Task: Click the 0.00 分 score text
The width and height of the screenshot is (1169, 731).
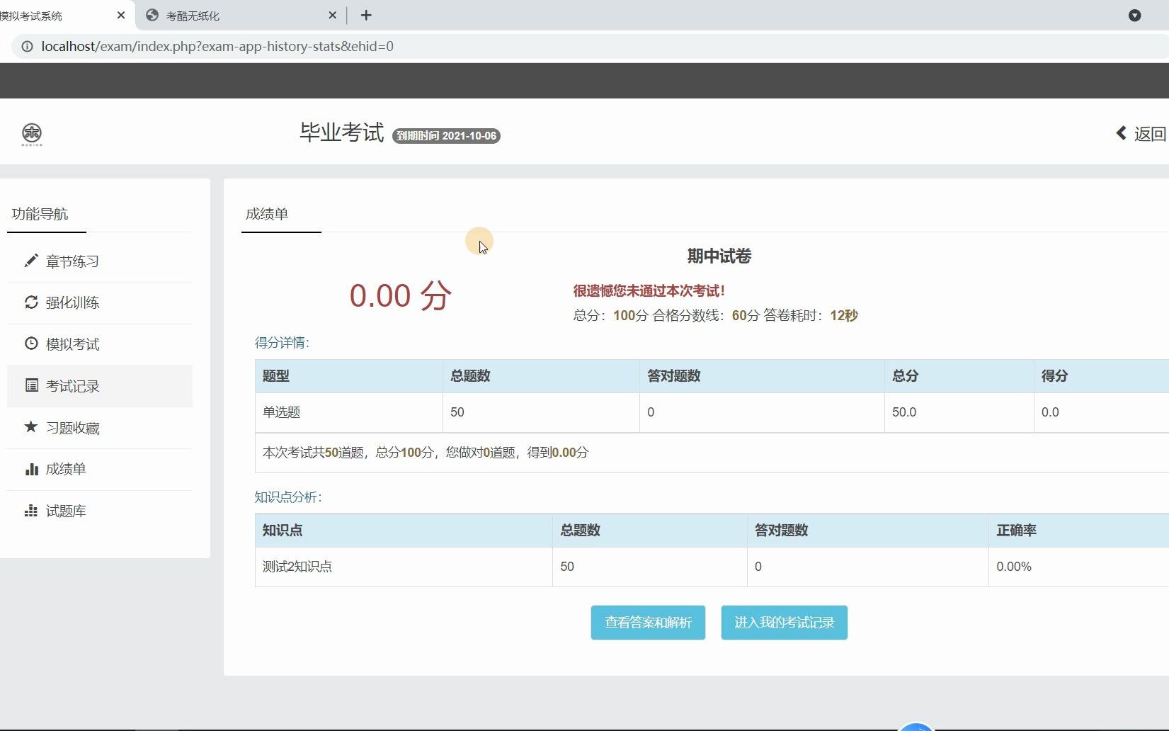Action: (x=400, y=295)
